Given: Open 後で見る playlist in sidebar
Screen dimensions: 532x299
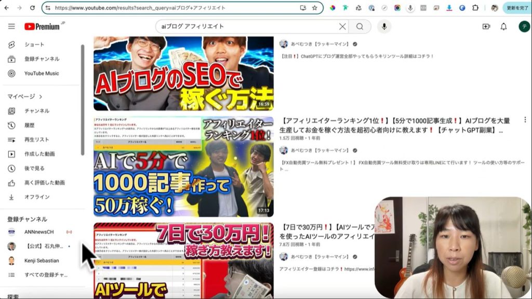Looking at the screenshot, I should [x=34, y=168].
